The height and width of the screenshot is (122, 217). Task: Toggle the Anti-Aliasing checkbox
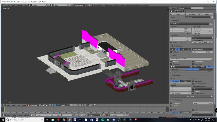coord(173,46)
